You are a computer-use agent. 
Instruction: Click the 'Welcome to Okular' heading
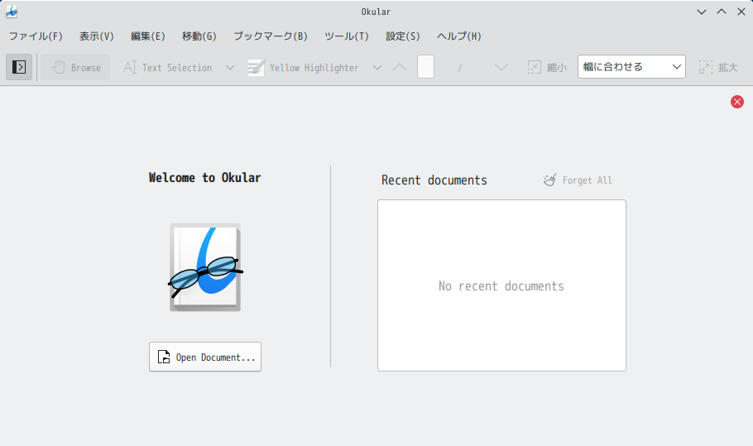pyautogui.click(x=205, y=178)
